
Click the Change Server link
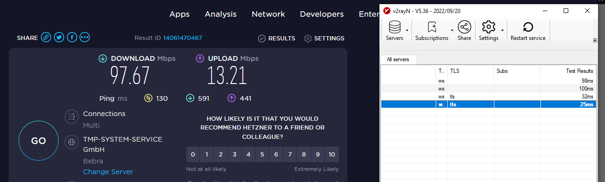(108, 172)
